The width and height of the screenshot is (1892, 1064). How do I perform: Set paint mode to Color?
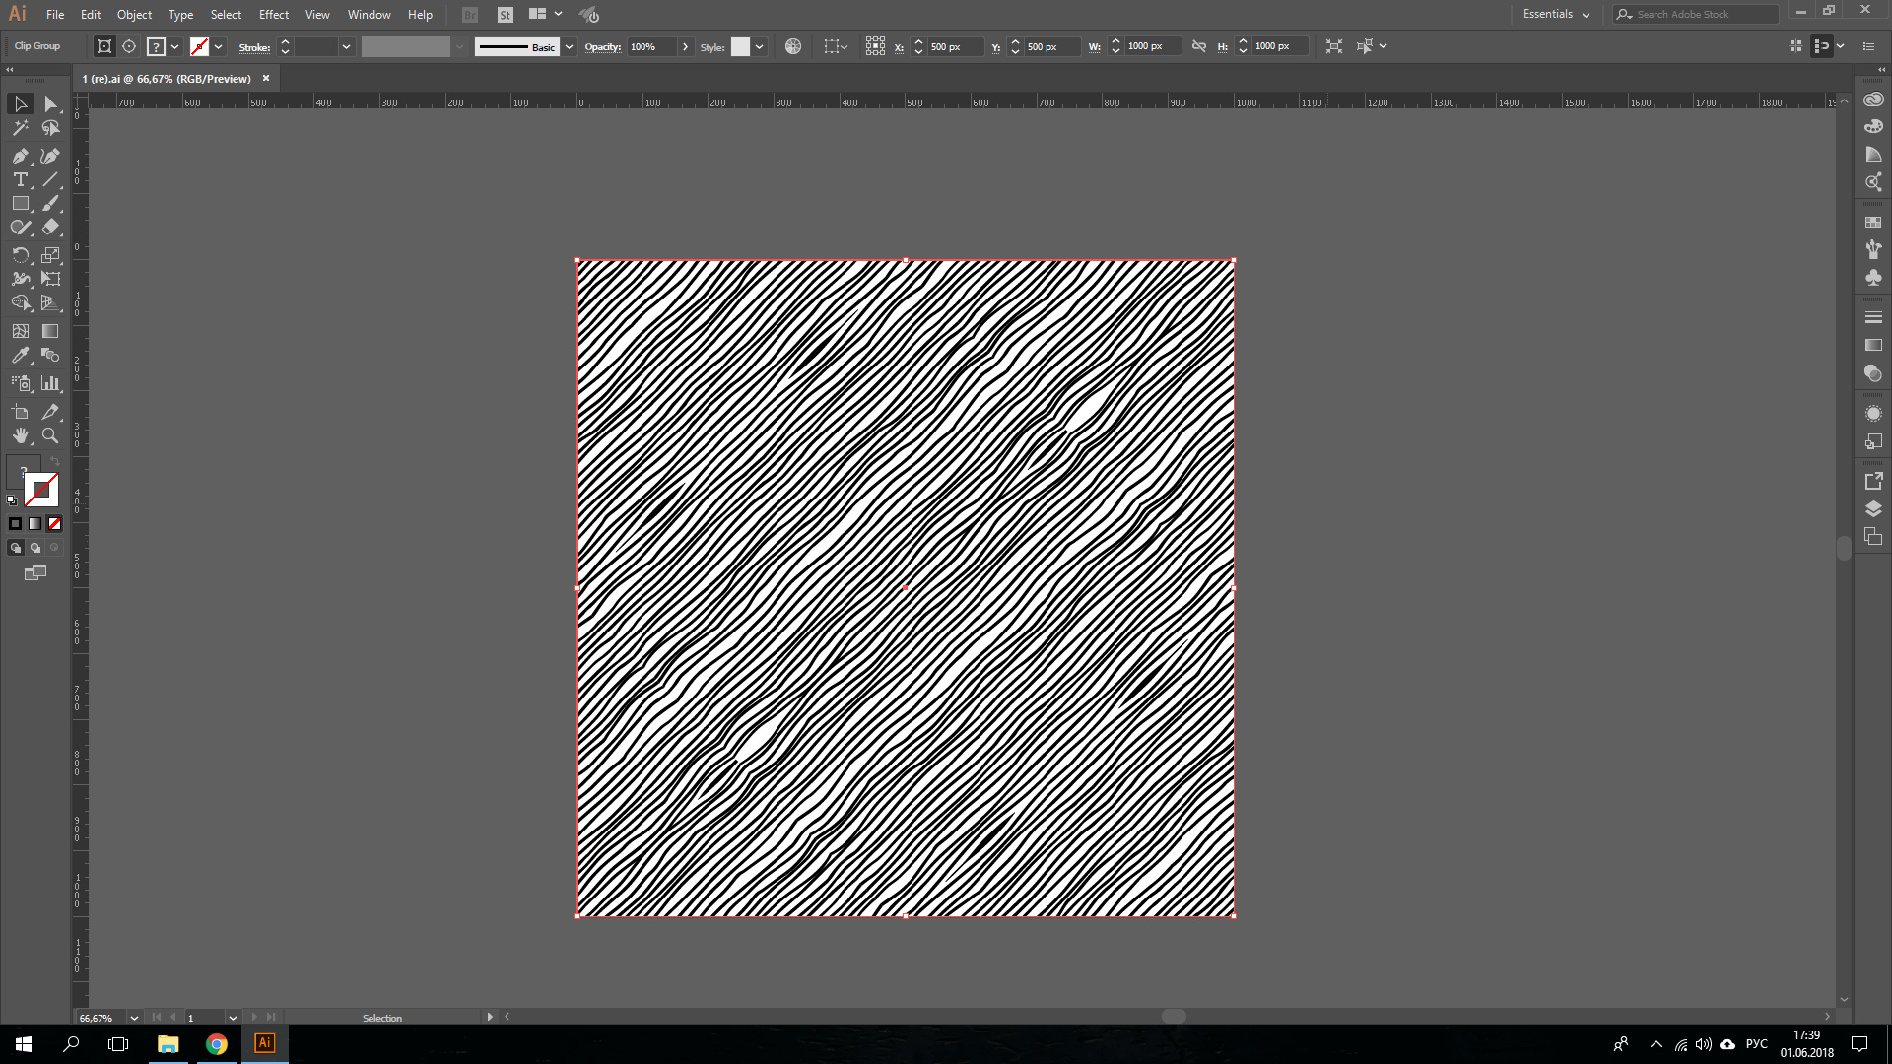point(15,524)
